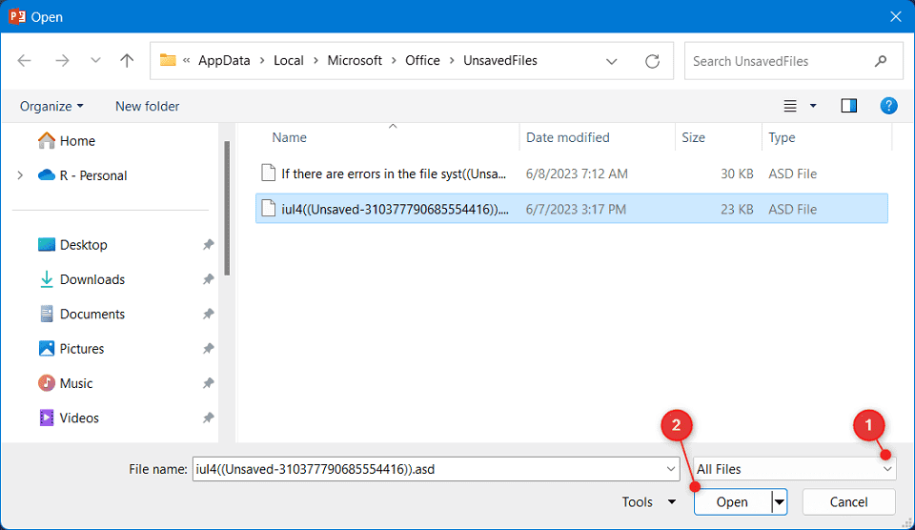Click the 23 KB size cell
The height and width of the screenshot is (530, 915).
pos(737,209)
